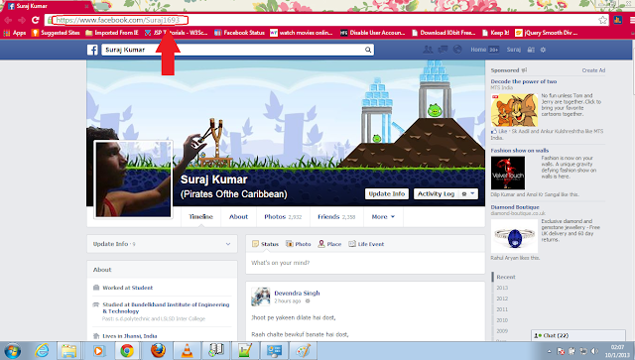Click the profile picture thumbnail
The height and width of the screenshot is (360, 635).
pos(133,179)
